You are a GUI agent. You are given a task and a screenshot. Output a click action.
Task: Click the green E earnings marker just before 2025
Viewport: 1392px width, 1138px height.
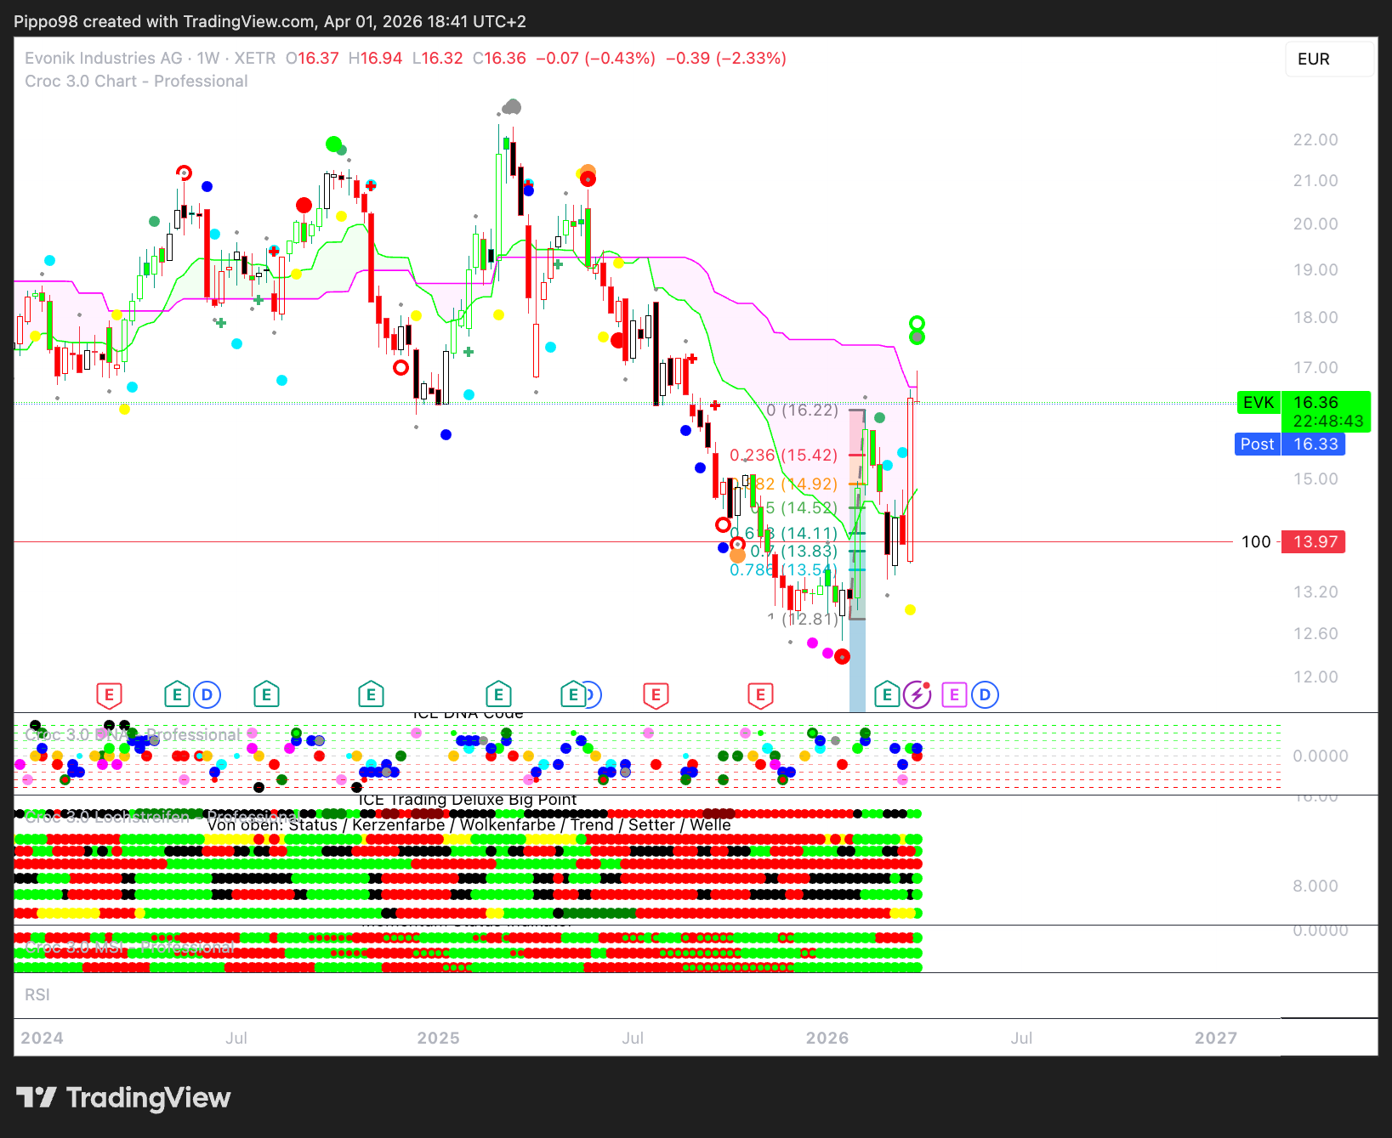371,695
